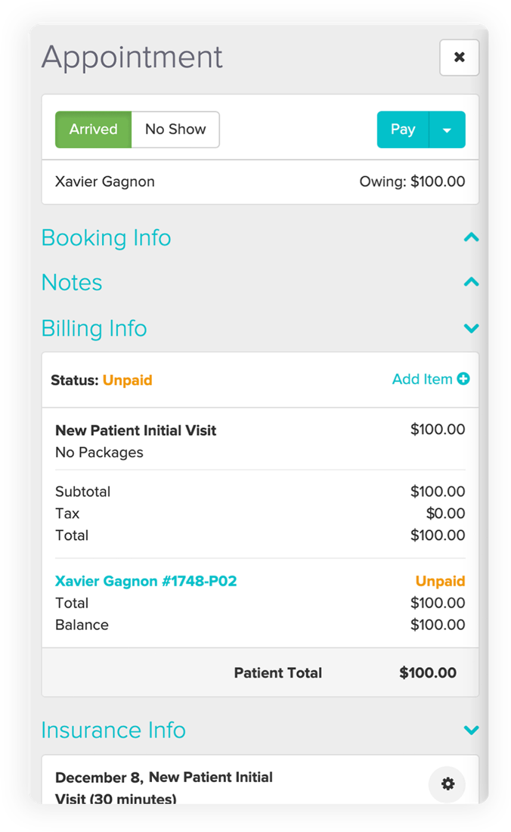Screen dimensions: 511x832
Task: Expand the Notes section chevron
Action: (471, 282)
